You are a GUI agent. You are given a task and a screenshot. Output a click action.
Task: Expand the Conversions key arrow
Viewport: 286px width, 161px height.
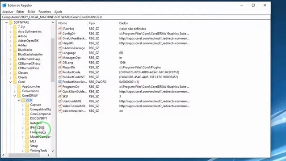15,91
